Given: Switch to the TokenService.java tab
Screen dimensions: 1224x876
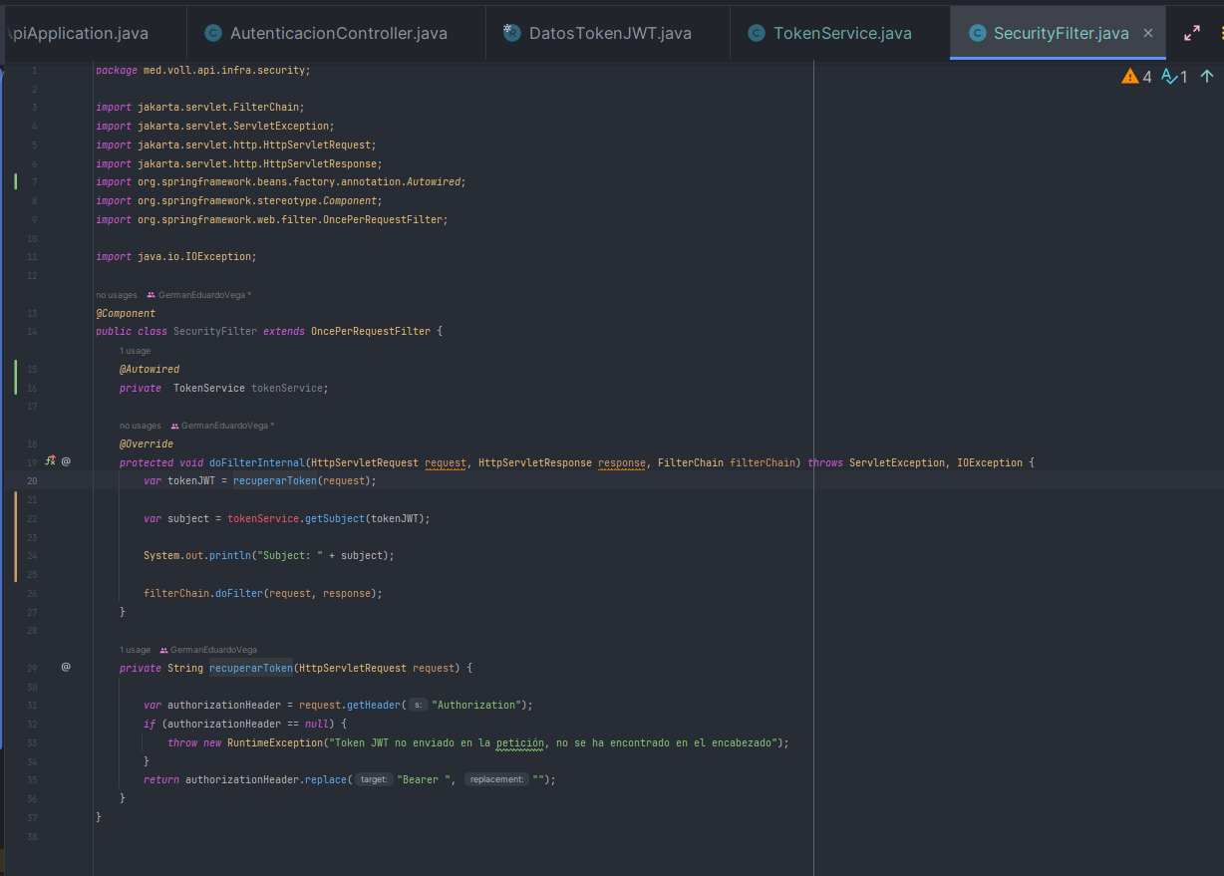Looking at the screenshot, I should pyautogui.click(x=829, y=33).
